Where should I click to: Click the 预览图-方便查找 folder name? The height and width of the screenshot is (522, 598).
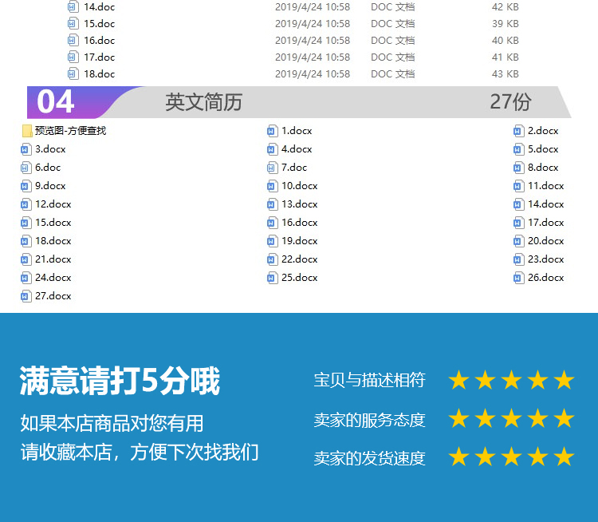70,131
